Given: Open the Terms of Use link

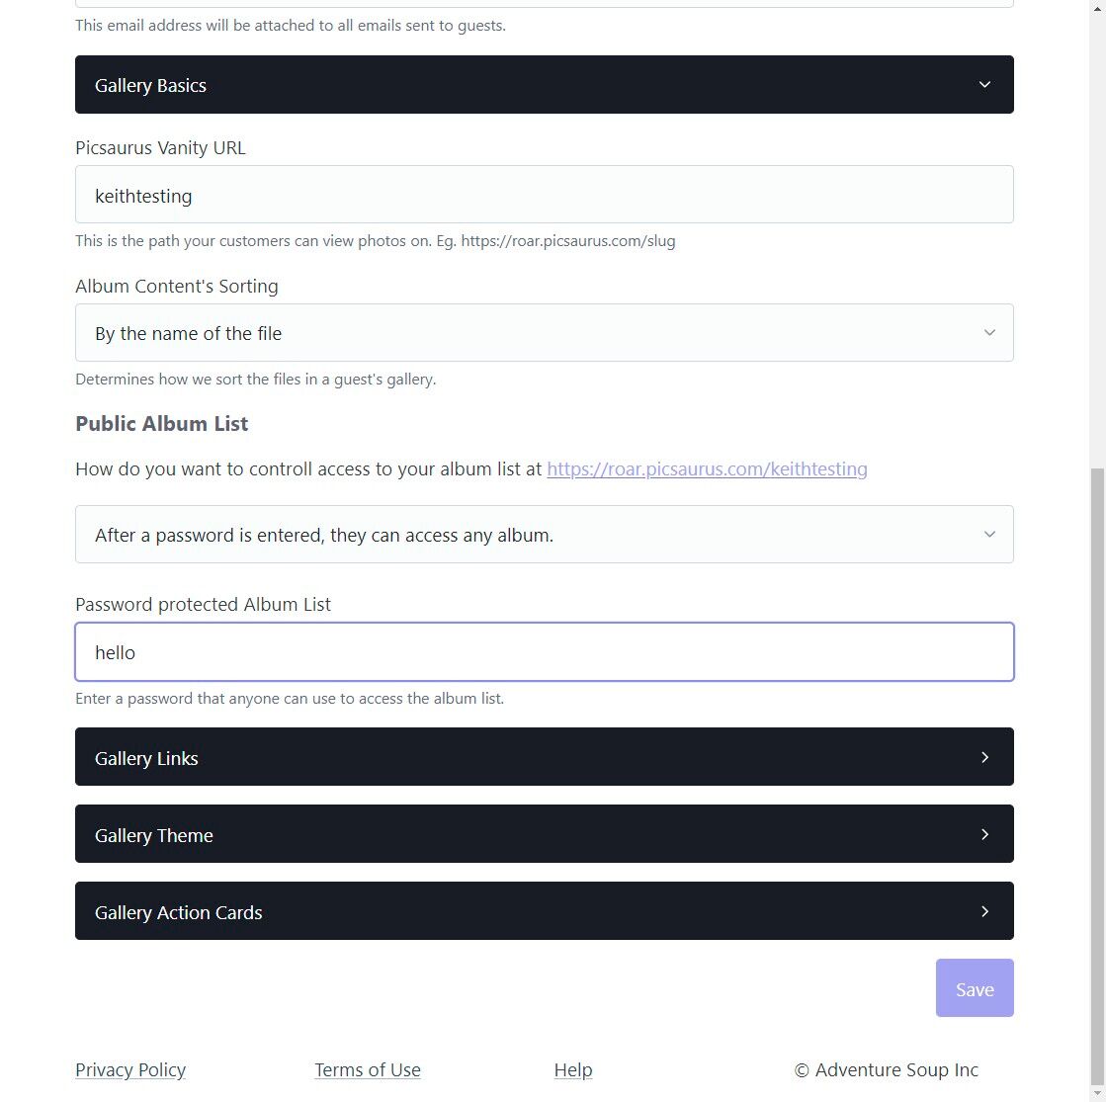Looking at the screenshot, I should (368, 1070).
